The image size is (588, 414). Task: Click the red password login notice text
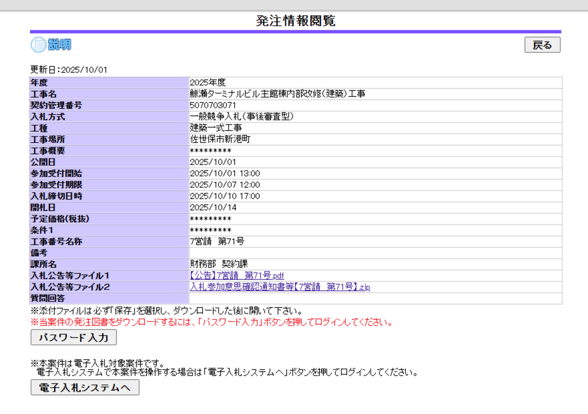pyautogui.click(x=211, y=322)
